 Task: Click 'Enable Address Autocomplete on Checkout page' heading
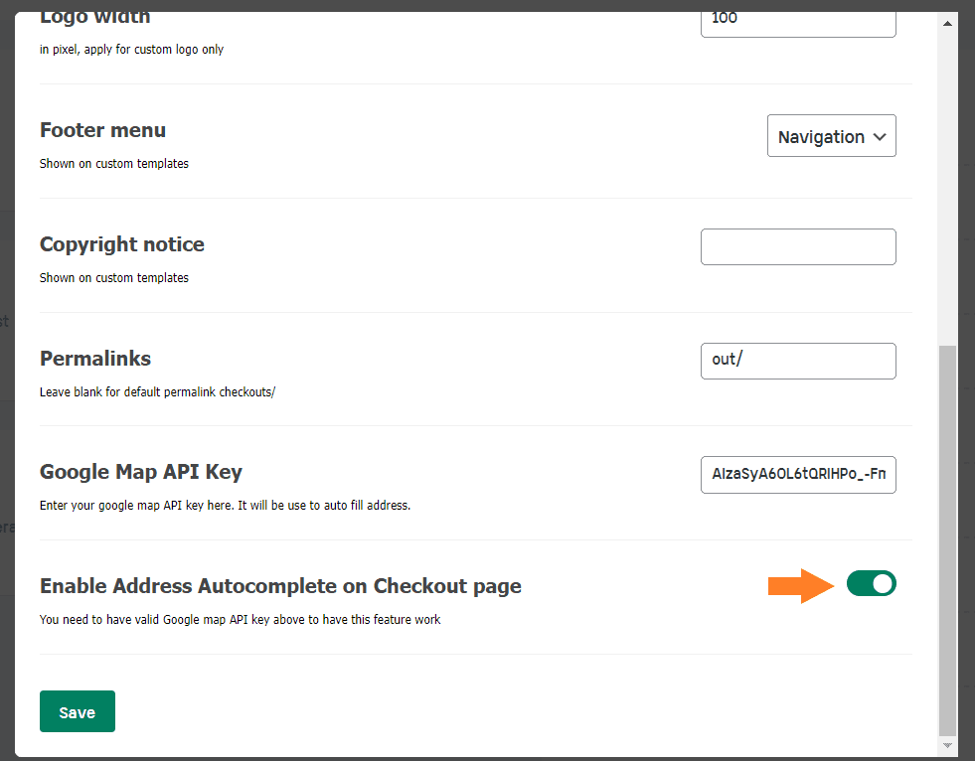tap(280, 586)
